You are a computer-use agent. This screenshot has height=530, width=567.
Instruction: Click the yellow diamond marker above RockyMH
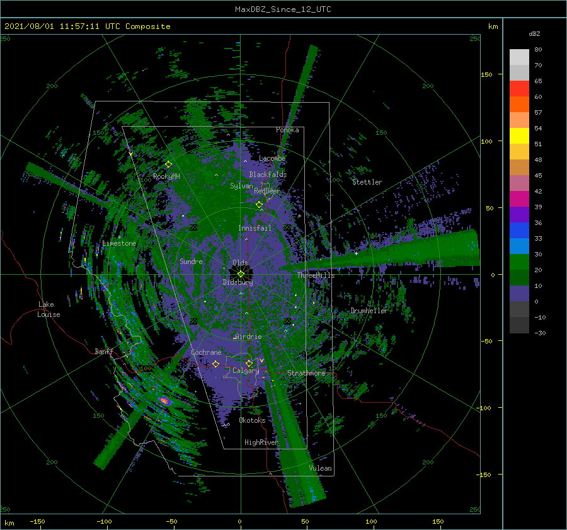coord(168,164)
